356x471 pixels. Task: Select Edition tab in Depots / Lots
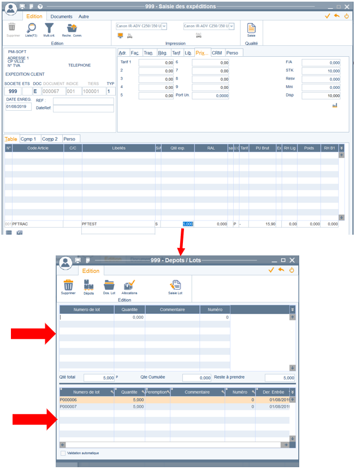(x=91, y=271)
